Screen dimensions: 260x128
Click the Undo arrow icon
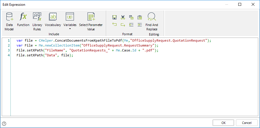pyautogui.click(x=114, y=25)
